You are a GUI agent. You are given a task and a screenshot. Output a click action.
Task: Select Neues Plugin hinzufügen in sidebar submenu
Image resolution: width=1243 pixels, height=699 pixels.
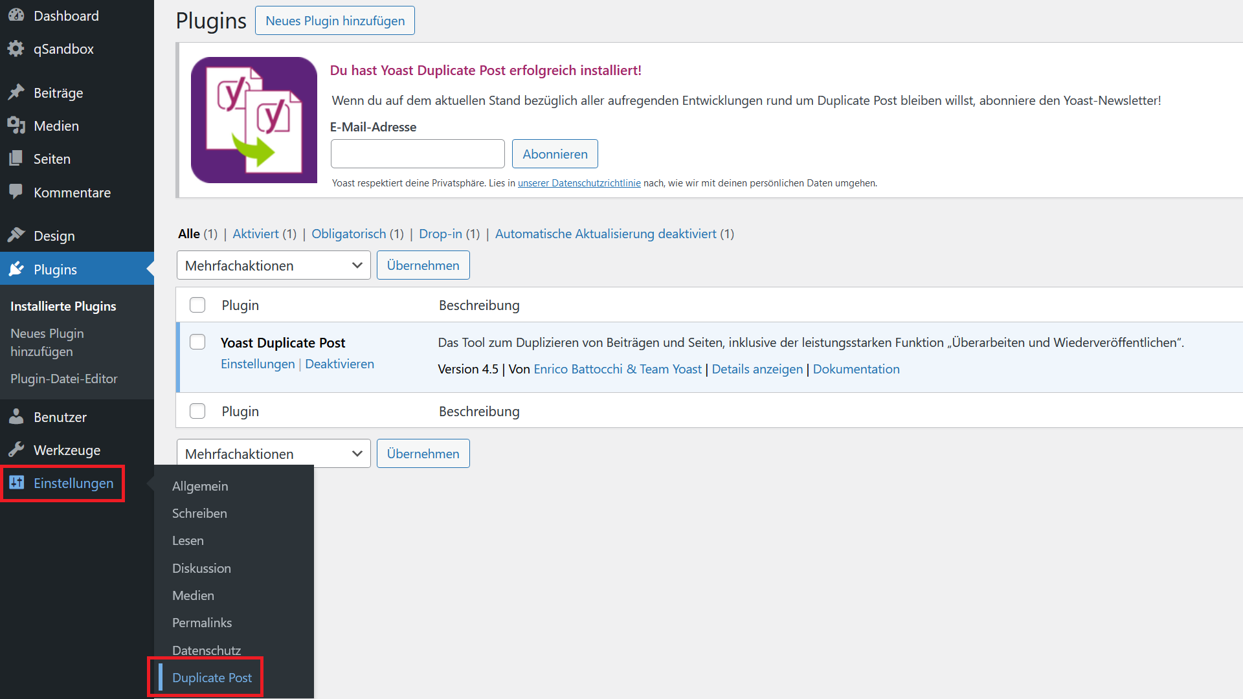(x=47, y=342)
